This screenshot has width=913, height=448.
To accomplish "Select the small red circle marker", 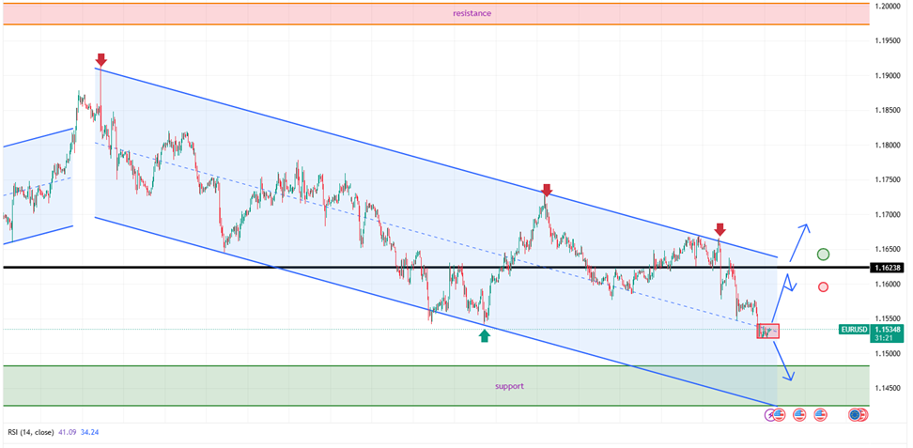I will pos(824,286).
